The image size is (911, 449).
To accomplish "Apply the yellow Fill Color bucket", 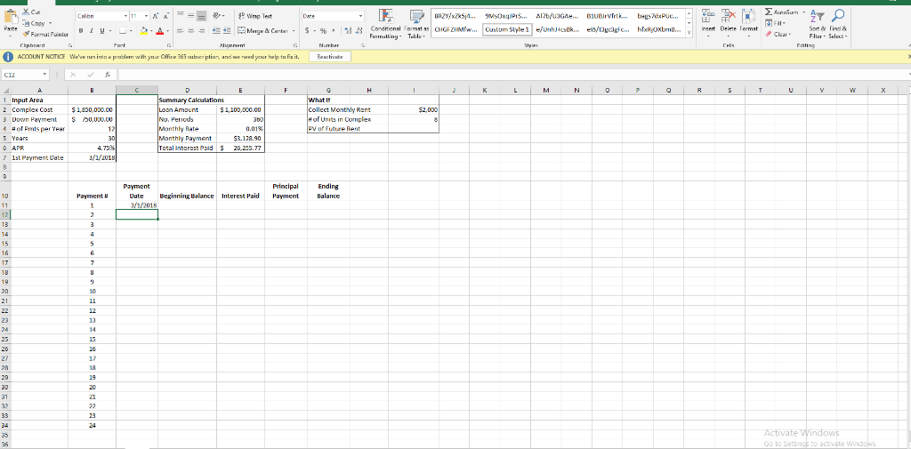I will [x=145, y=31].
